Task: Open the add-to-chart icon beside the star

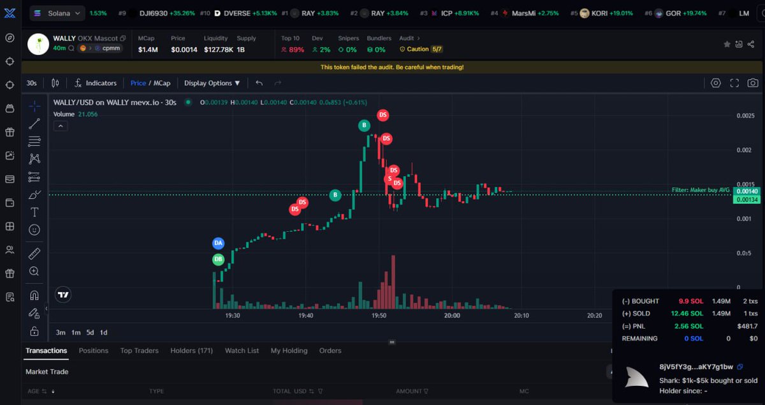Action: pyautogui.click(x=739, y=44)
